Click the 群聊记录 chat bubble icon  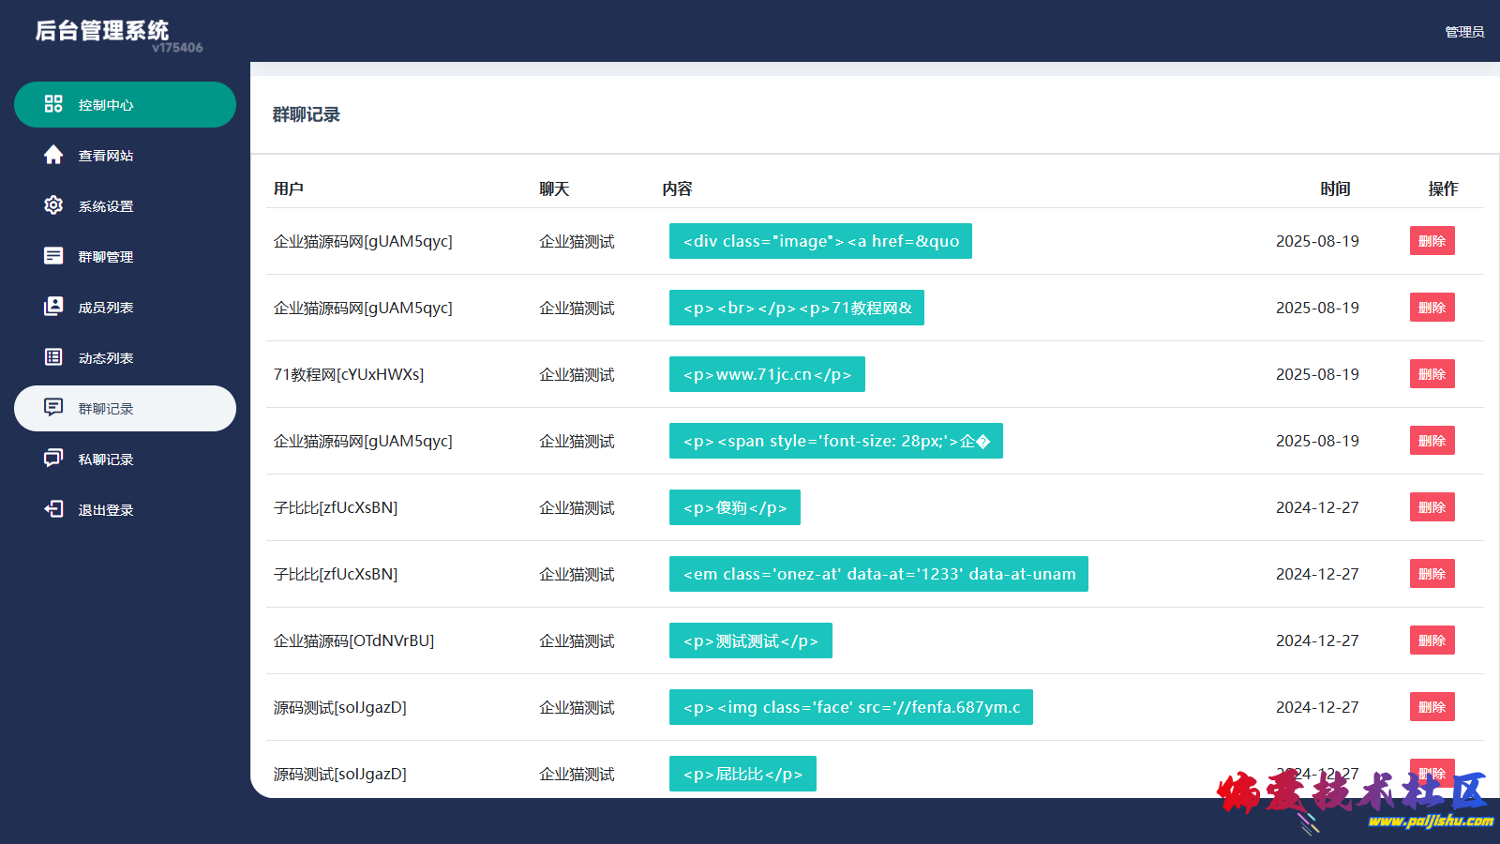click(x=53, y=408)
